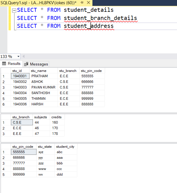Select the cell containing 1940001
The width and height of the screenshot is (177, 193).
tap(20, 76)
